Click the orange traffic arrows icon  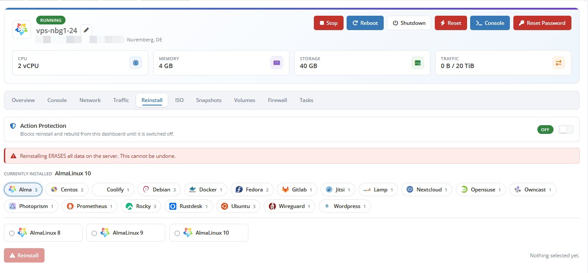coord(559,63)
